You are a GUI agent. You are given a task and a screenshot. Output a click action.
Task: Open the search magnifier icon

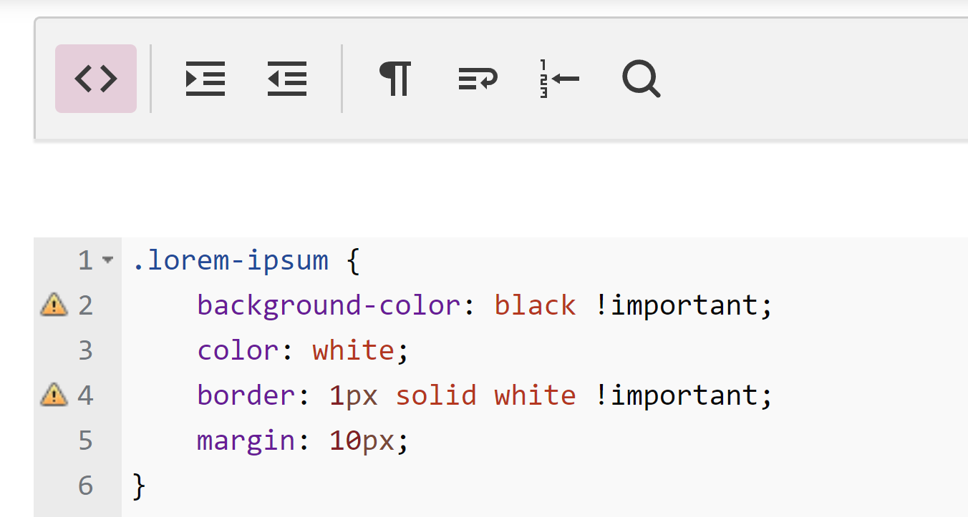[641, 79]
